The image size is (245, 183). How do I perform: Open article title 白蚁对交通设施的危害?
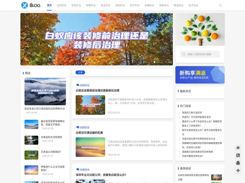(89, 133)
